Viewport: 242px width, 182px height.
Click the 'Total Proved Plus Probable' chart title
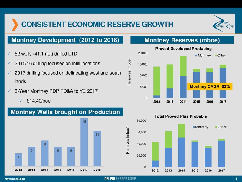pos(181,116)
